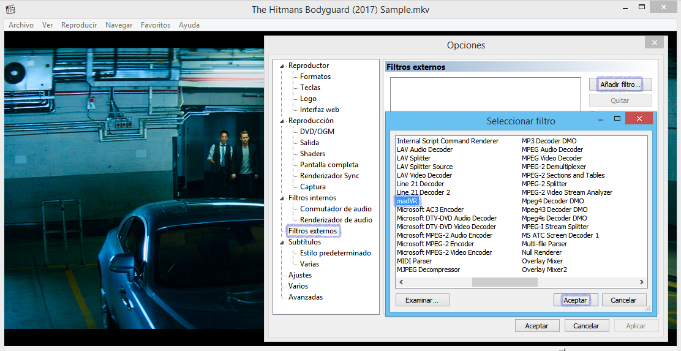Select LAV Audio Decoder filter
This screenshot has height=351, width=681.
point(425,149)
